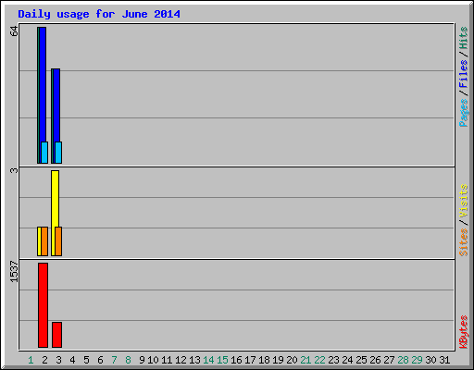Click day "25" on the x-axis

point(361,360)
